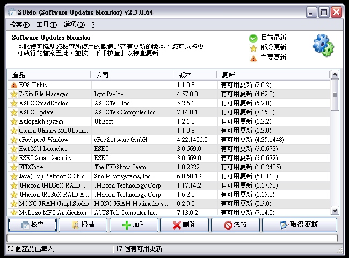The width and height of the screenshot is (349, 258).
Task: Click the star icon beside JMicron JMB36X RAID
Action: pos(14,185)
